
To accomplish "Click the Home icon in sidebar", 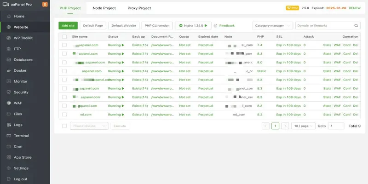I will (x=7, y=16).
